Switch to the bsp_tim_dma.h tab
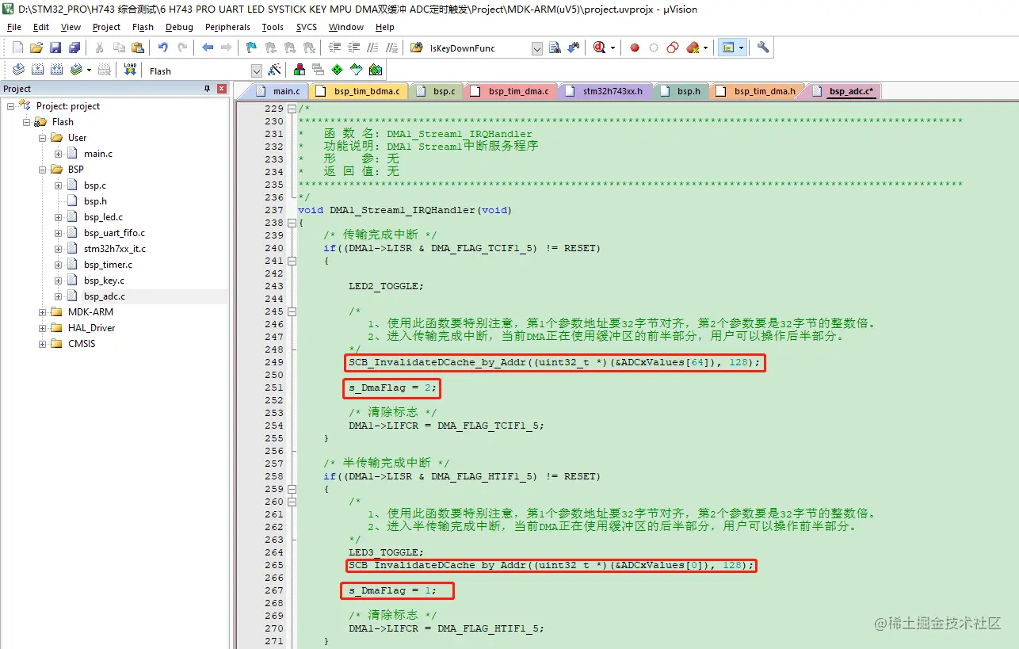This screenshot has width=1019, height=649. [758, 91]
